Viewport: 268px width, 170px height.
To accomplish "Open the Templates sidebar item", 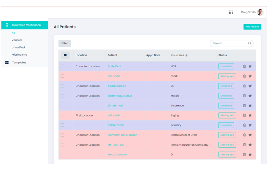I will point(19,62).
